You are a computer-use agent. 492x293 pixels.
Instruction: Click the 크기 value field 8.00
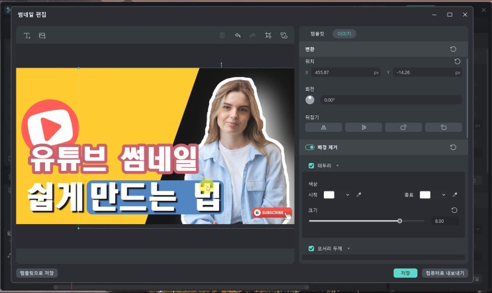[445, 221]
